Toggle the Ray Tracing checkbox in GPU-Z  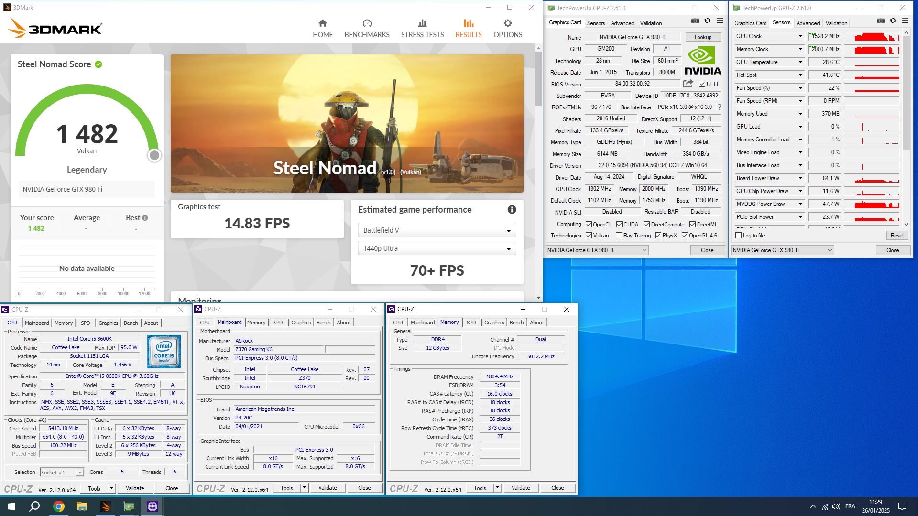(x=619, y=236)
